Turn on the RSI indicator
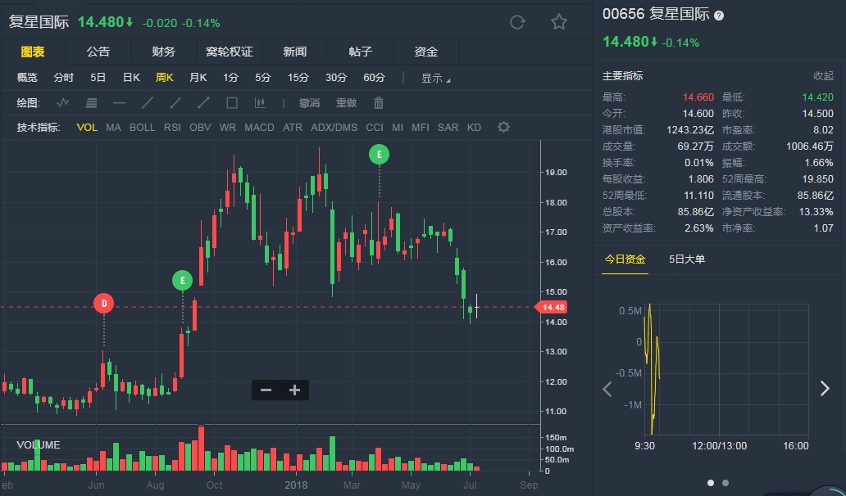This screenshot has width=846, height=496. click(172, 128)
